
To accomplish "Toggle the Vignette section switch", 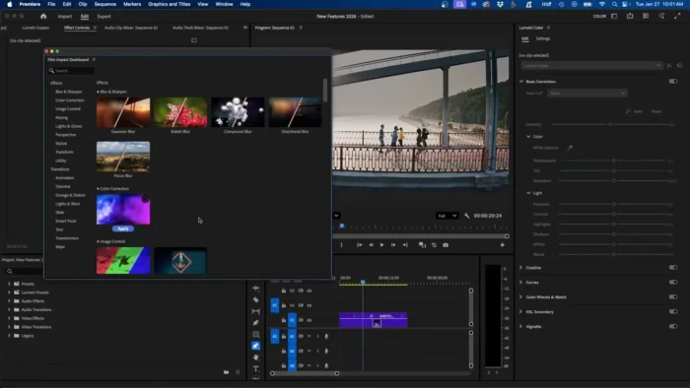I will tap(673, 327).
